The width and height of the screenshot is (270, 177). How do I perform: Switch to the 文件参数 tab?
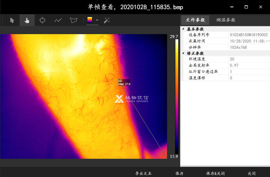[x=195, y=20]
